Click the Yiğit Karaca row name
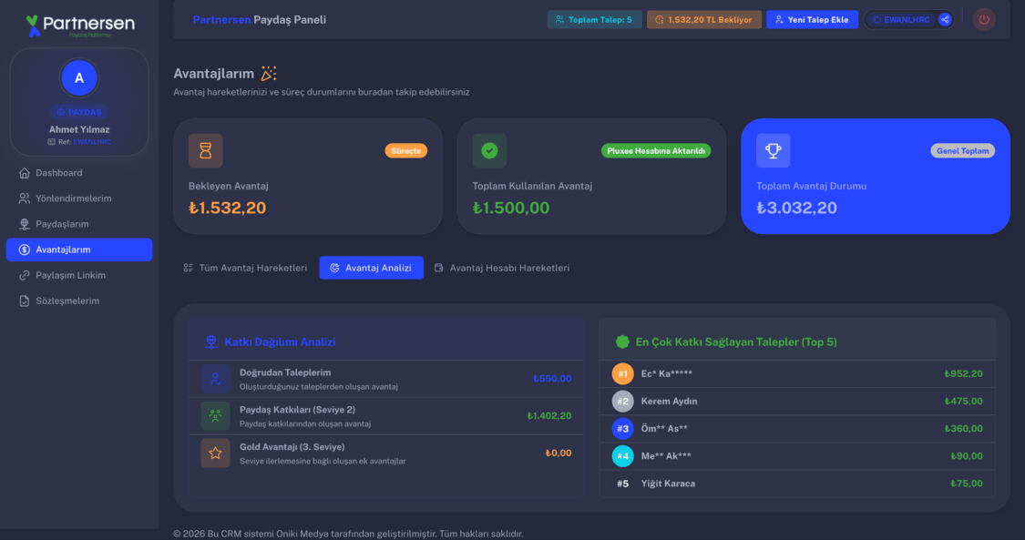1025x540 pixels. (668, 484)
